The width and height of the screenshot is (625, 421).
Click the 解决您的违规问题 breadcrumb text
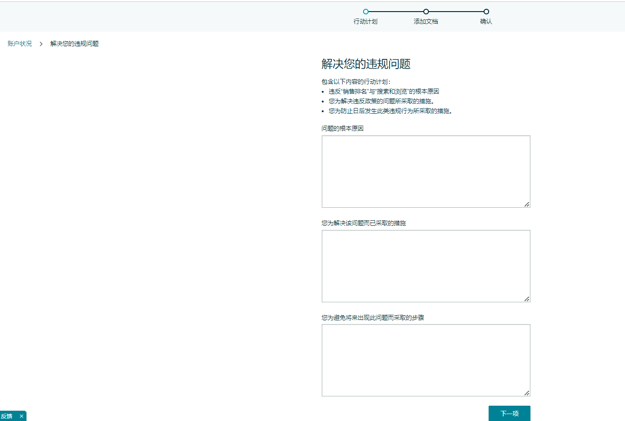(x=75, y=44)
